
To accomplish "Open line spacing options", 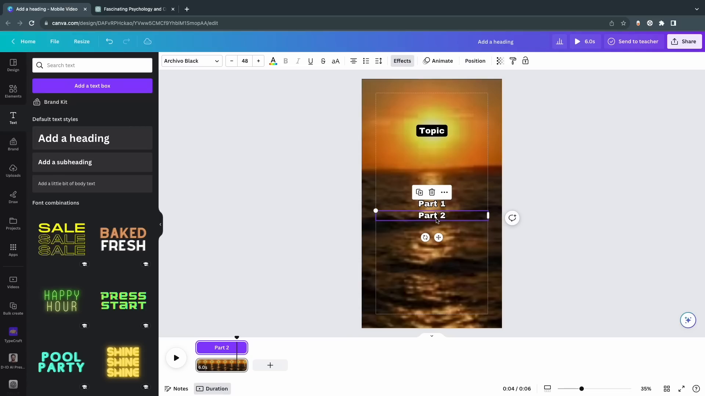I will (379, 61).
